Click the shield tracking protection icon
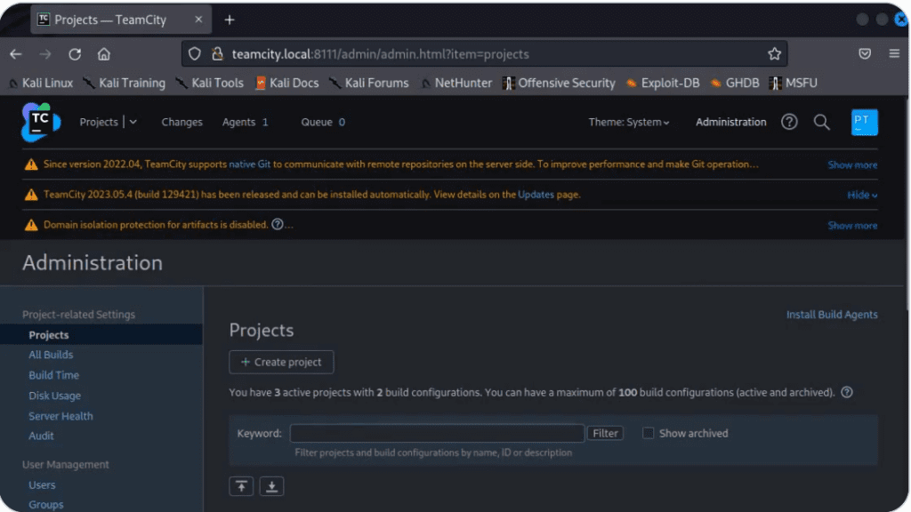Viewport: 911px width, 512px height. (x=195, y=54)
